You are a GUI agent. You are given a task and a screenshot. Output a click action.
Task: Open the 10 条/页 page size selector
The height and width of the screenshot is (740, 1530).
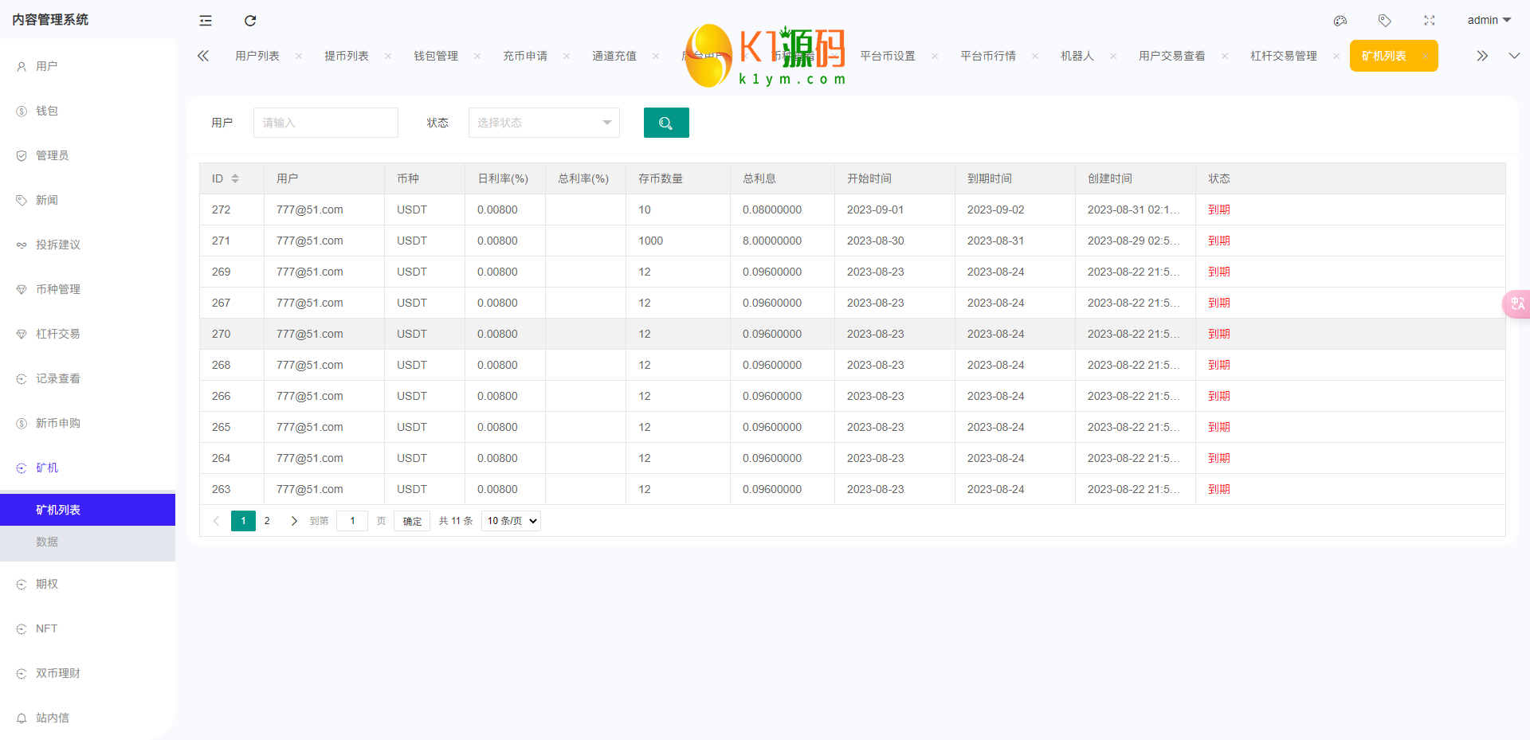tap(511, 521)
